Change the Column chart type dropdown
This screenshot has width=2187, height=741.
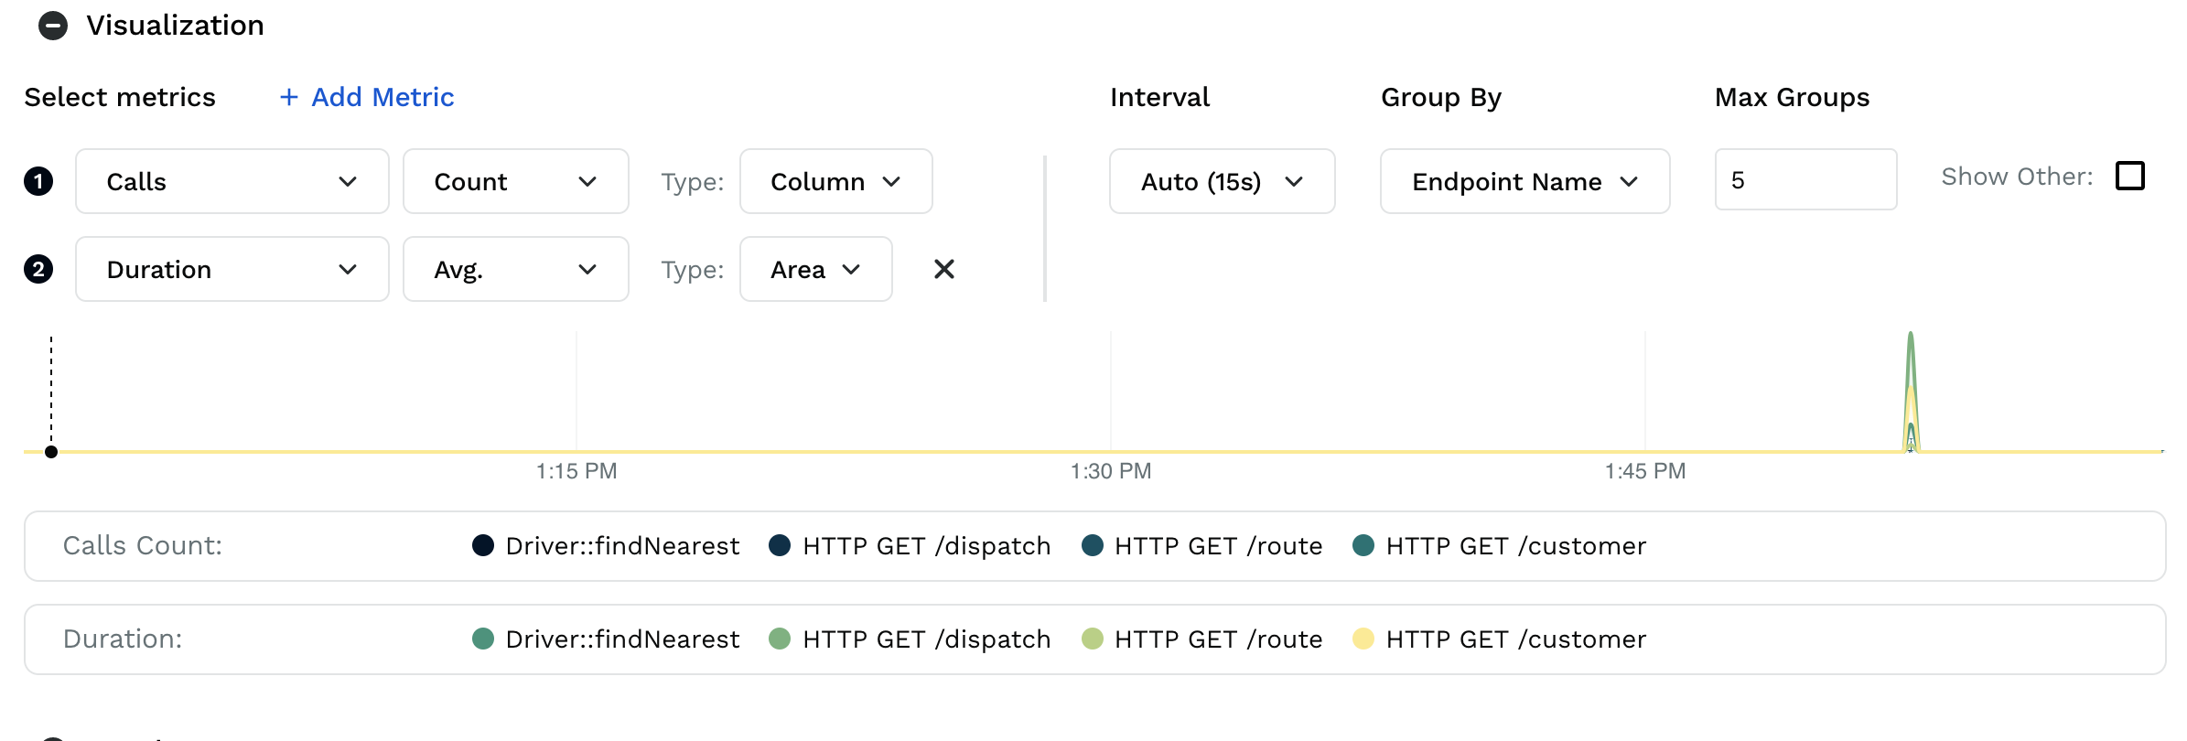pos(835,181)
